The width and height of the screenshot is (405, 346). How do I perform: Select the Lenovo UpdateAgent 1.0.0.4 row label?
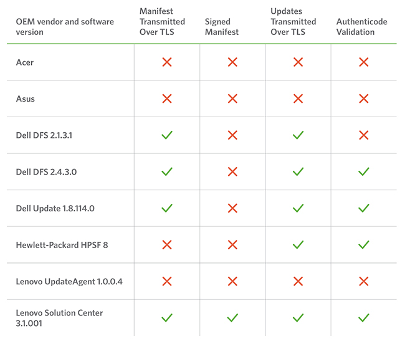tap(69, 281)
